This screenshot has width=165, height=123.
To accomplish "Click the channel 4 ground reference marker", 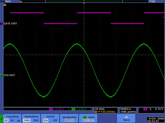I will pyautogui.click(x=1, y=75).
